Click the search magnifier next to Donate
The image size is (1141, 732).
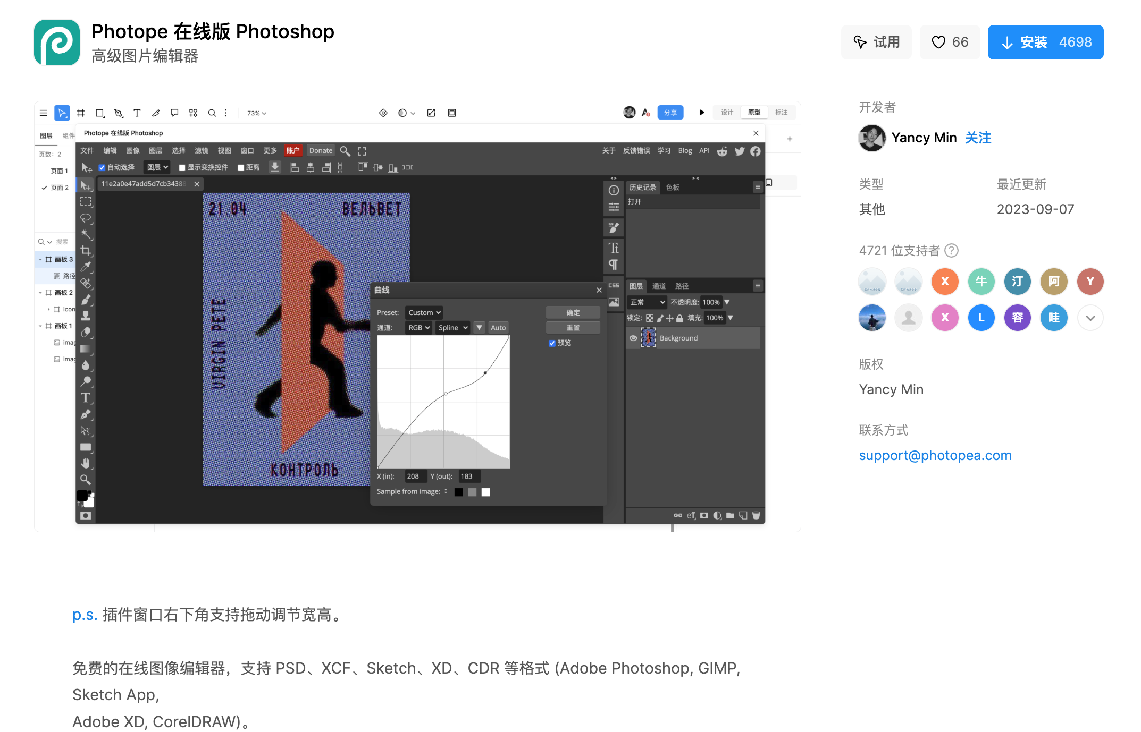[x=345, y=151]
